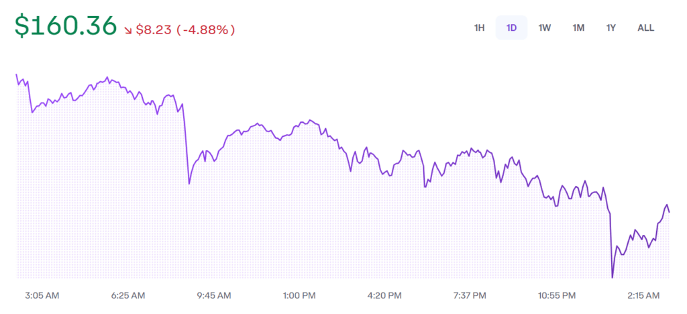Viewport: 687px width, 314px height.
Task: Click the 9:45 AM time marker
Action: 214,295
